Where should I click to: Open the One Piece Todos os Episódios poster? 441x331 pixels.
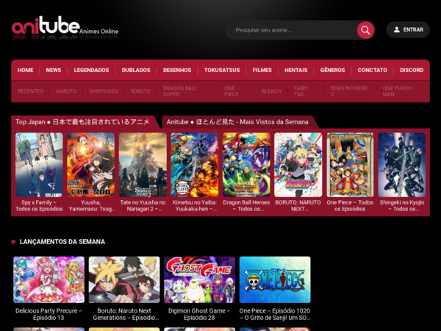coord(350,165)
